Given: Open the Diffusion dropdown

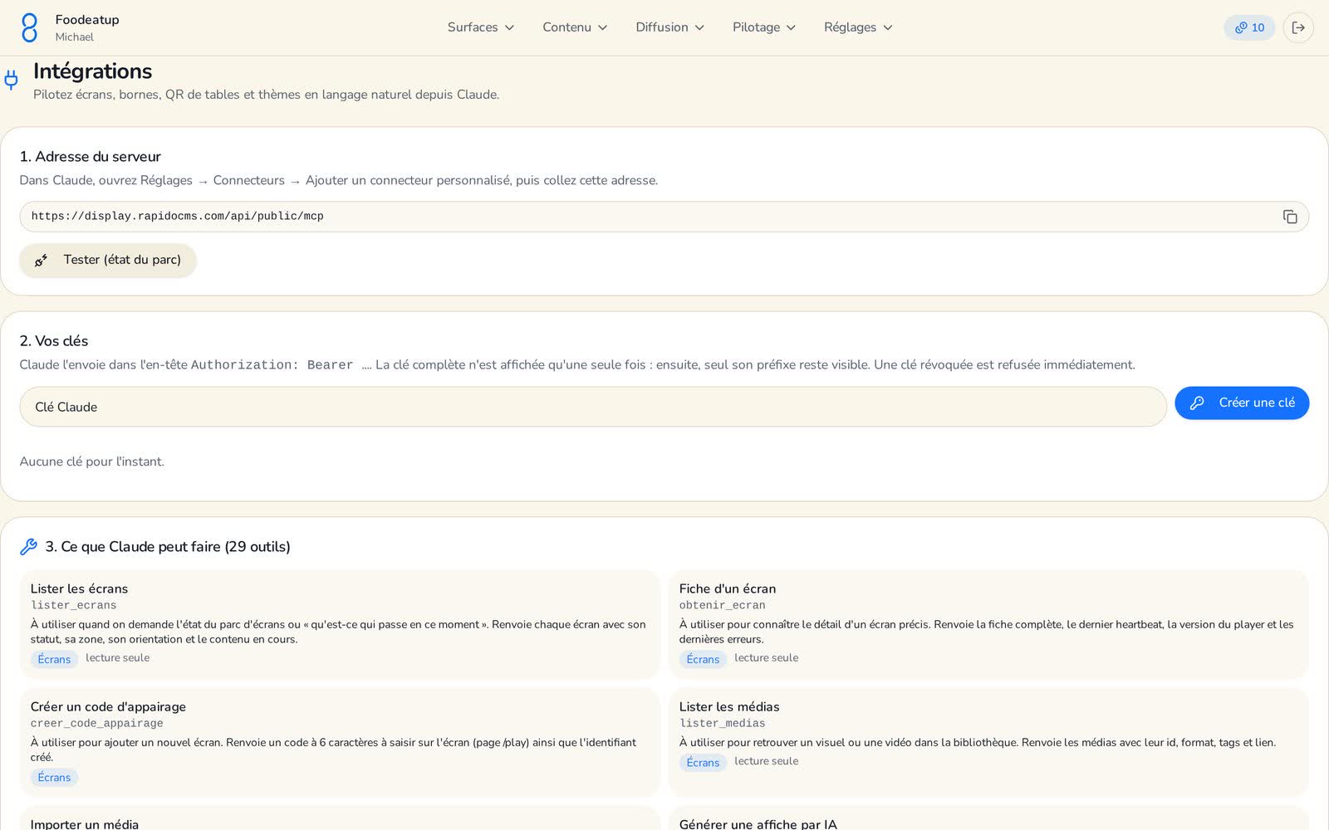Looking at the screenshot, I should pos(669,27).
